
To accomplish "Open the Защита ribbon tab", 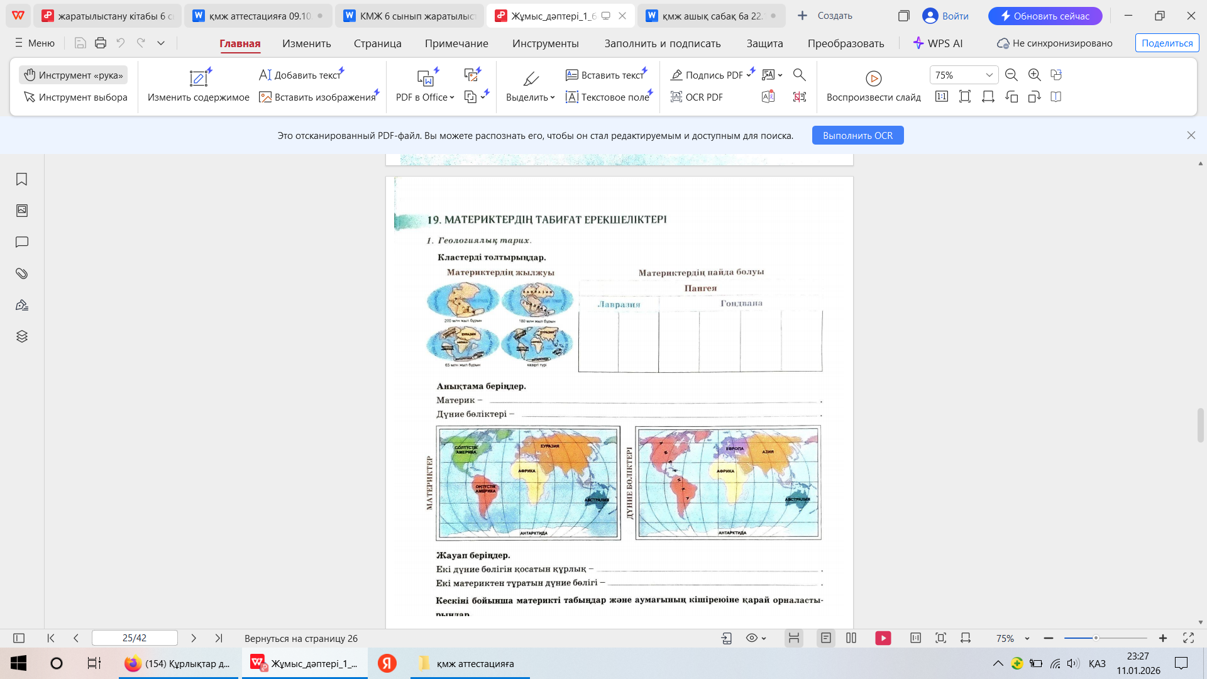I will click(764, 43).
